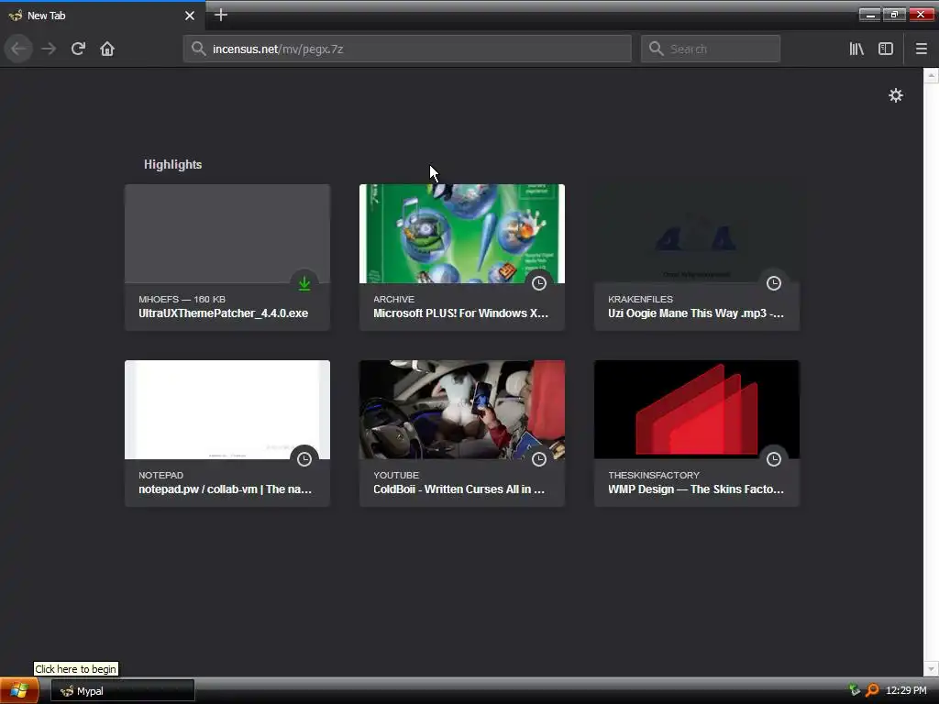939x704 pixels.
Task: Click the taskbar clock showing 12:29 PM
Action: (906, 690)
